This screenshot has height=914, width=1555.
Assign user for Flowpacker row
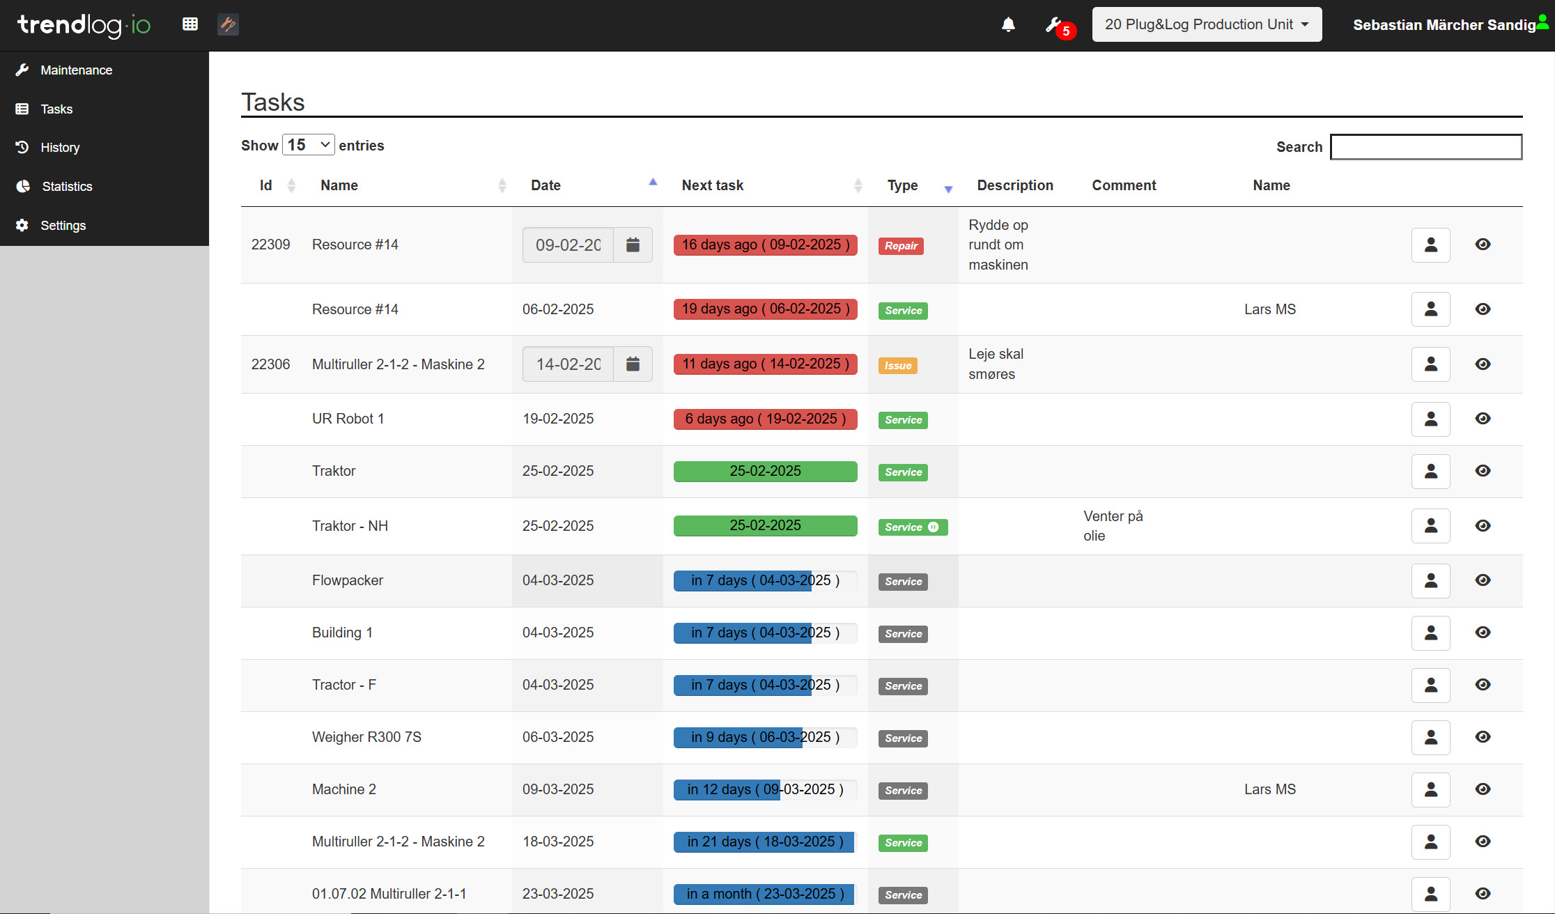[1431, 581]
